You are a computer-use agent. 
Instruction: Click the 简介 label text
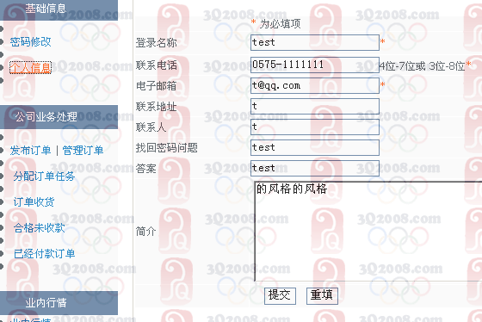146,232
